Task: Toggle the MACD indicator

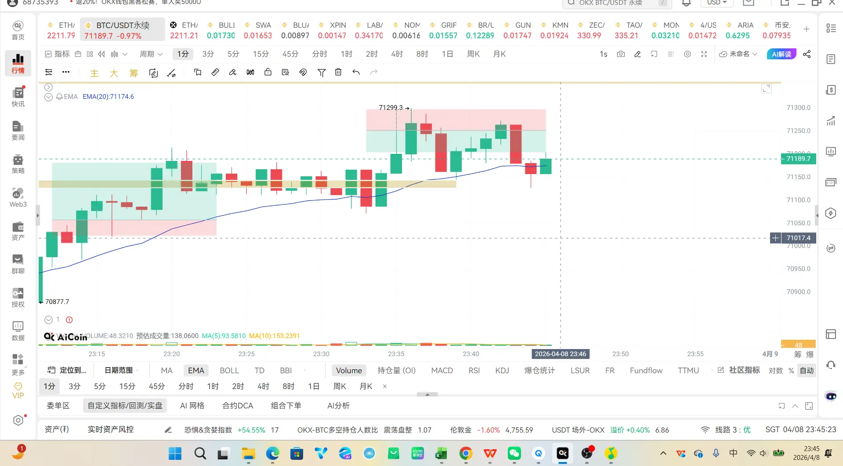Action: [442, 371]
